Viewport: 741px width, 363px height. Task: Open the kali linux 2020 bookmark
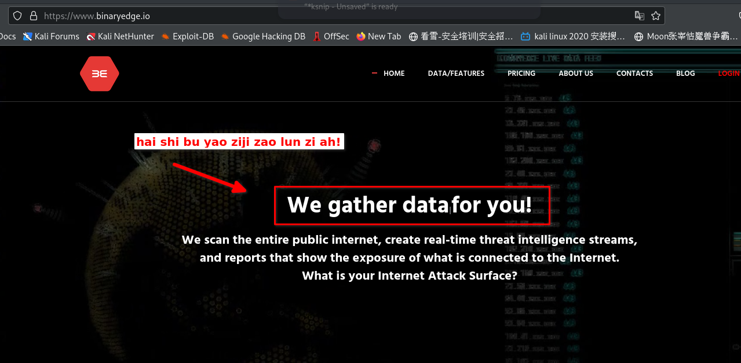click(573, 36)
